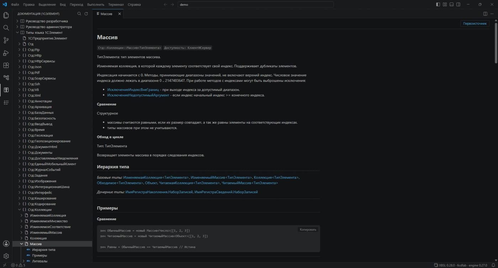
Task: Open the Правка menu
Action: 29,5
